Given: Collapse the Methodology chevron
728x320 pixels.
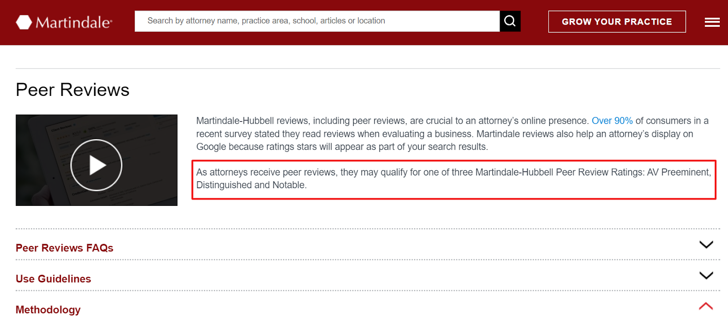Looking at the screenshot, I should (706, 306).
